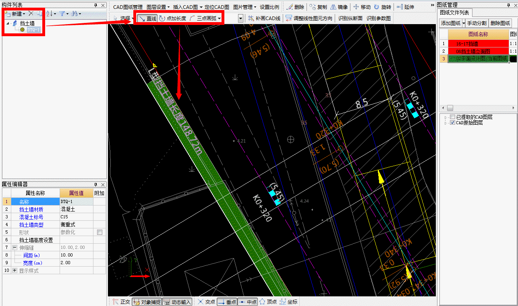Open the 图片管理 menu
The height and width of the screenshot is (306, 518).
click(x=244, y=7)
